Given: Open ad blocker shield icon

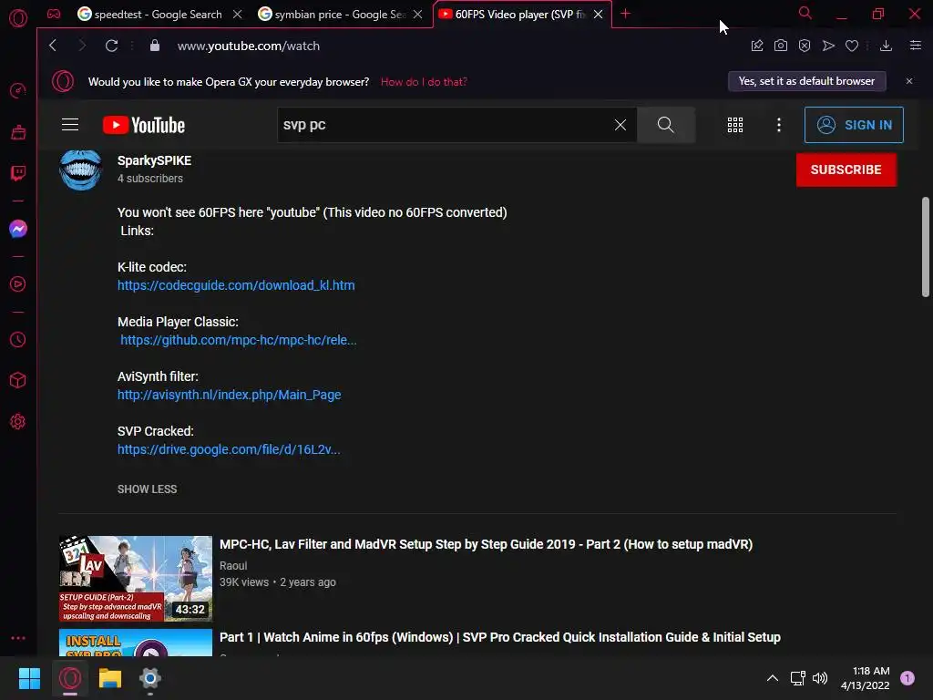Looking at the screenshot, I should (x=805, y=46).
